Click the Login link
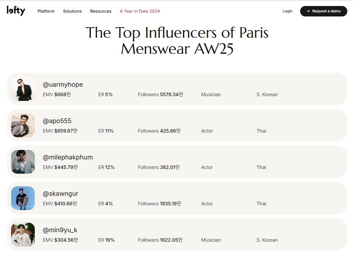The width and height of the screenshot is (353, 254). pos(287,11)
